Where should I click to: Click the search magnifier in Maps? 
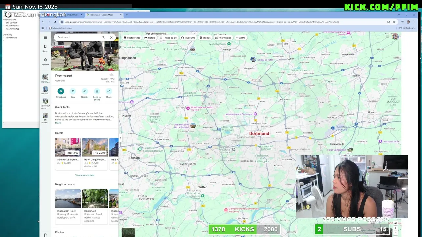point(103,37)
